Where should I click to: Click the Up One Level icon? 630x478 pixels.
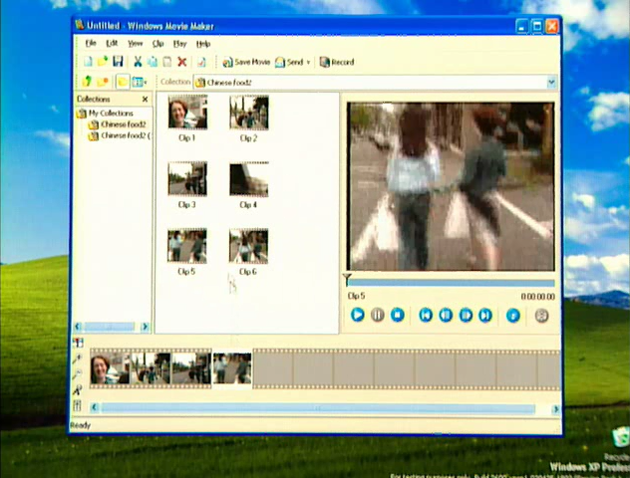(x=87, y=82)
